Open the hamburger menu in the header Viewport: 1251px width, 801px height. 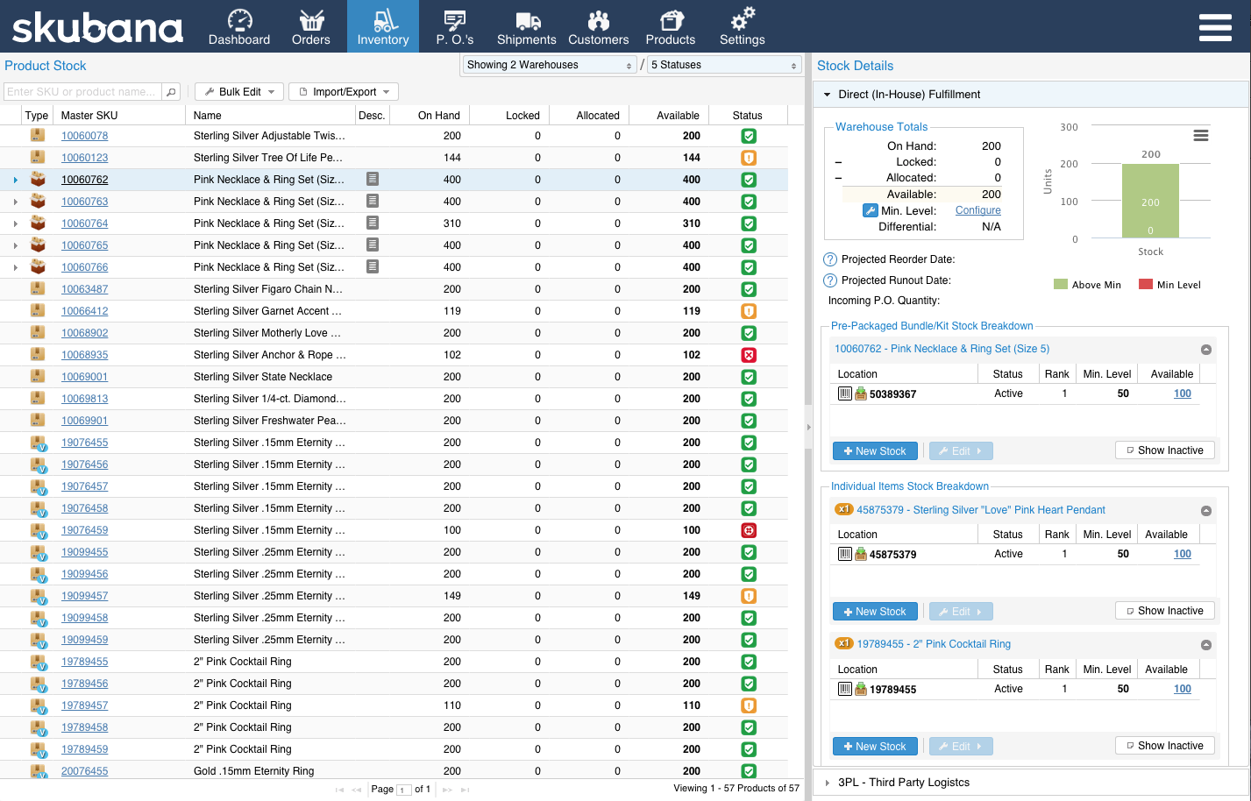1215,27
